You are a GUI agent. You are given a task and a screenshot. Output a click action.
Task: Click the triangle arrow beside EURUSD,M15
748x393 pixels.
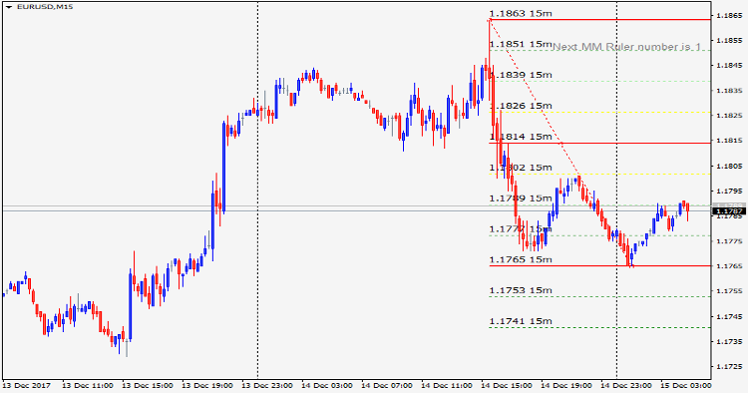[x=9, y=7]
